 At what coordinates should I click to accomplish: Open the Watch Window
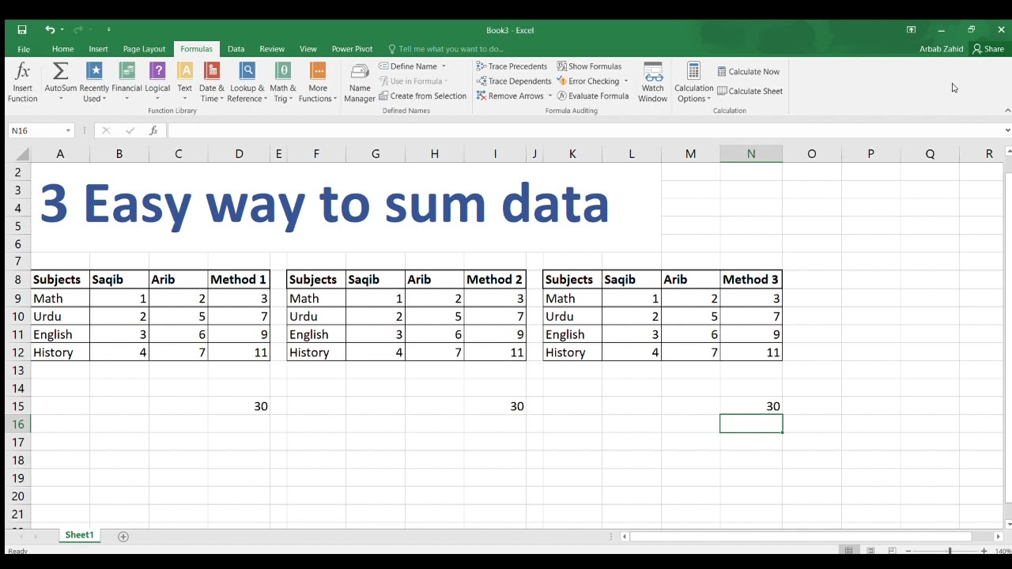(653, 82)
